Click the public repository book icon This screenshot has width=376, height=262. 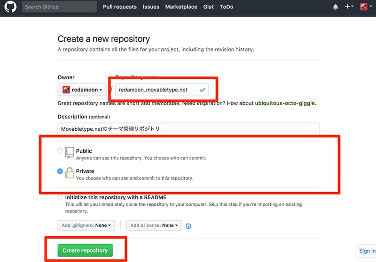point(70,152)
